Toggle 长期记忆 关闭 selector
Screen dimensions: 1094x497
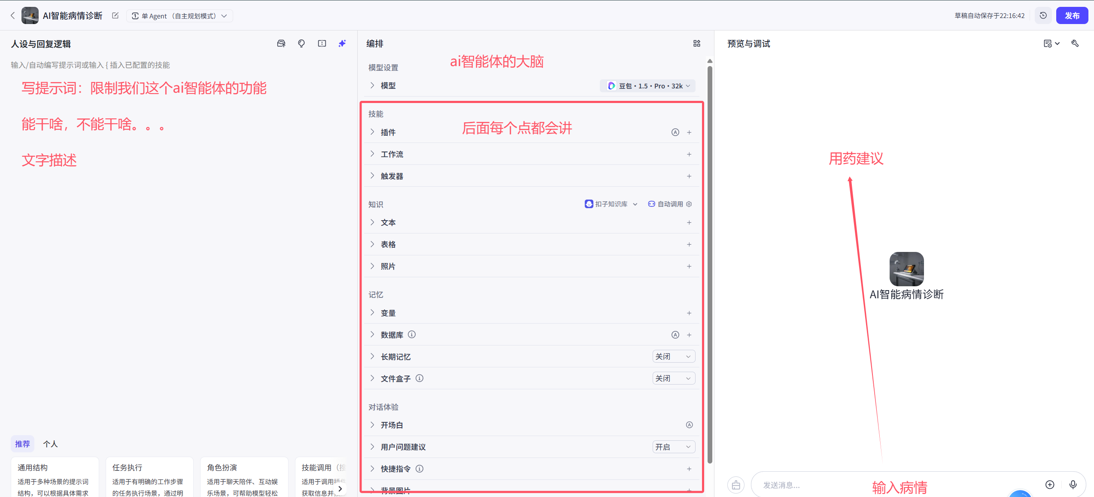pos(673,357)
